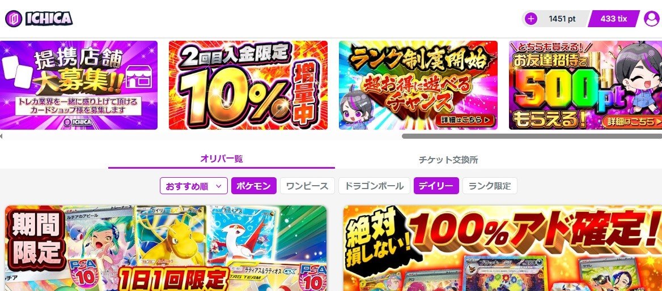The height and width of the screenshot is (291, 662).
Task: Click the banner carousel horizontal scrollbar
Action: [x=532, y=136]
